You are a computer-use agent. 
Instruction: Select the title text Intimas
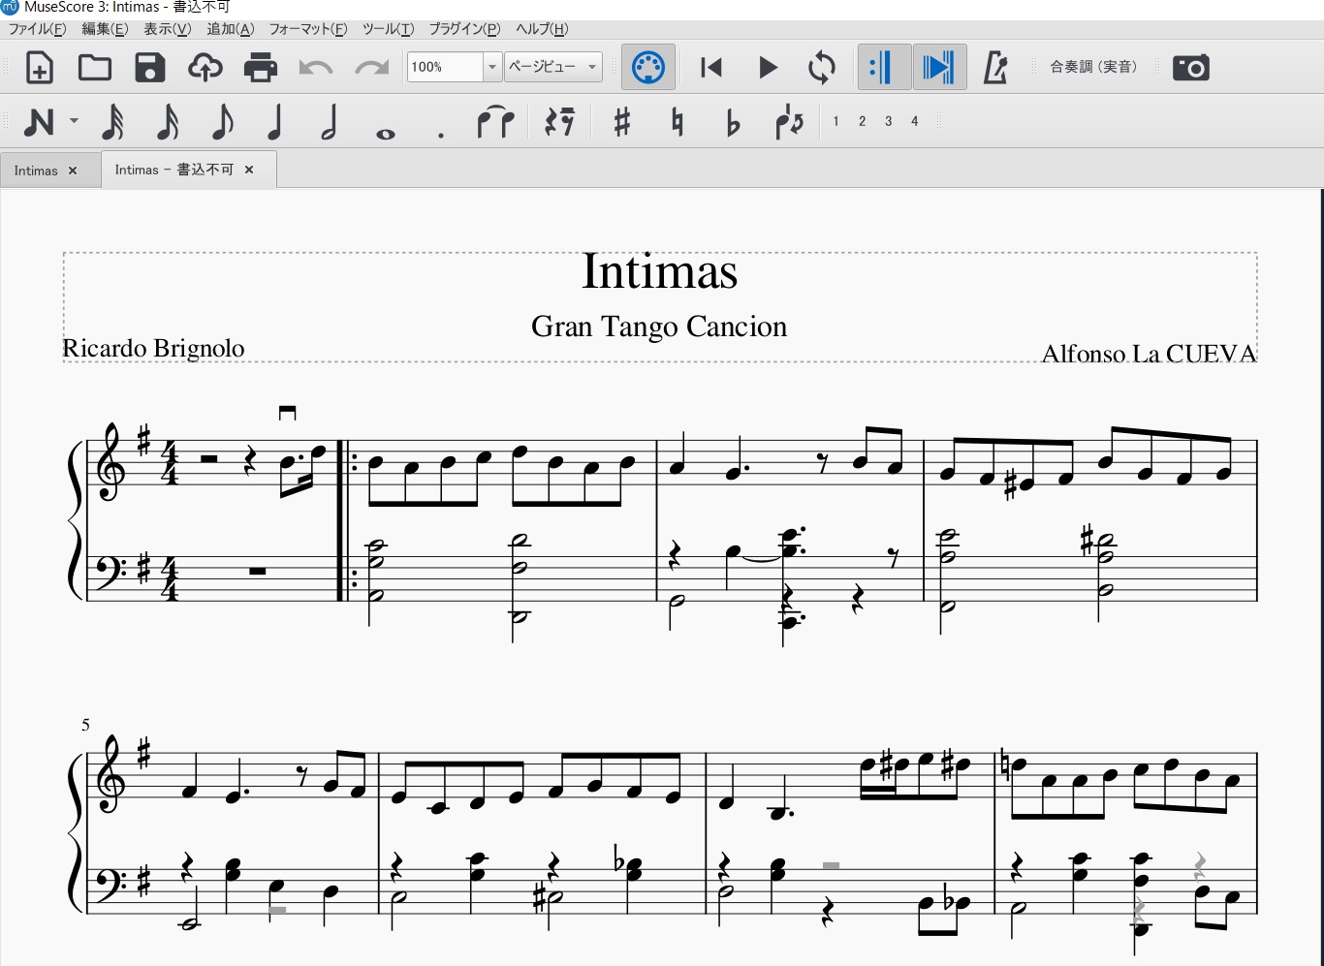tap(659, 271)
